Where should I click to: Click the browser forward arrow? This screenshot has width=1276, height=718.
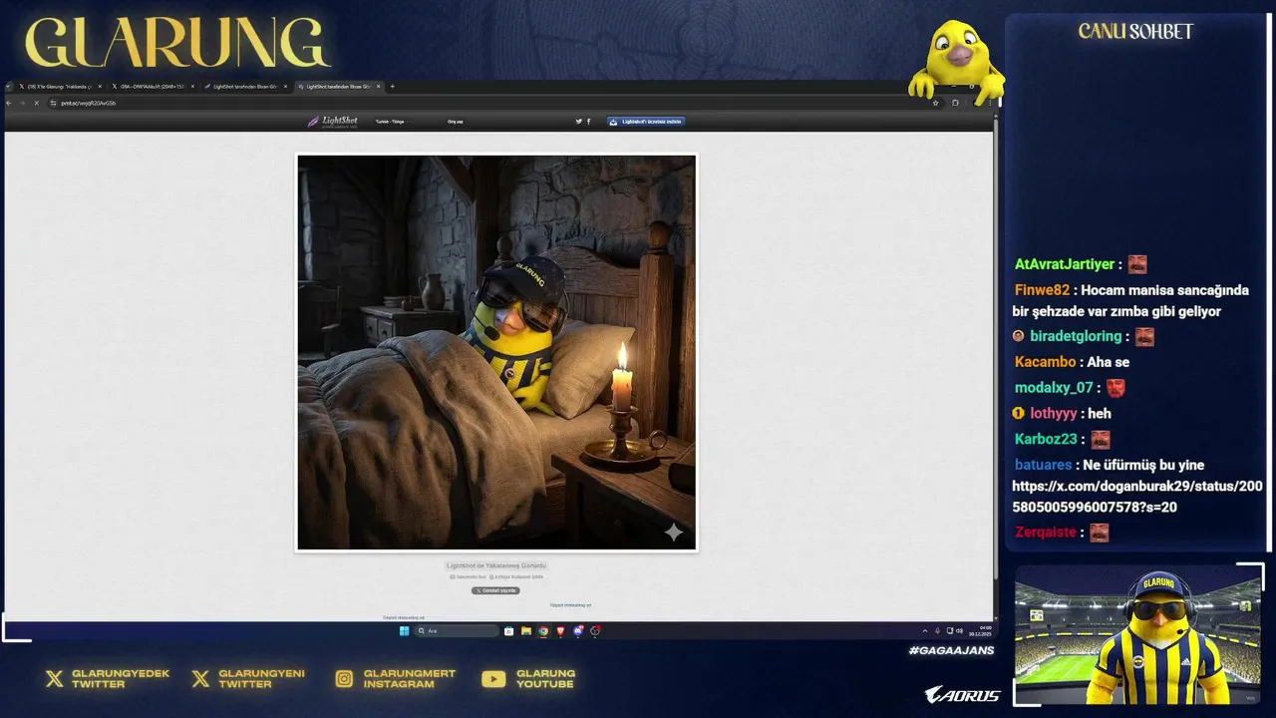pos(23,103)
